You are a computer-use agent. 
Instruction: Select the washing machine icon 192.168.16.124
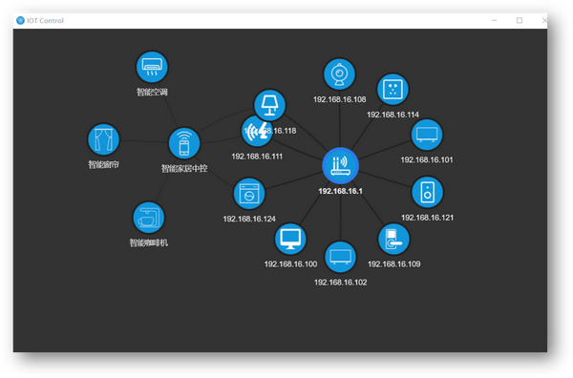point(249,194)
